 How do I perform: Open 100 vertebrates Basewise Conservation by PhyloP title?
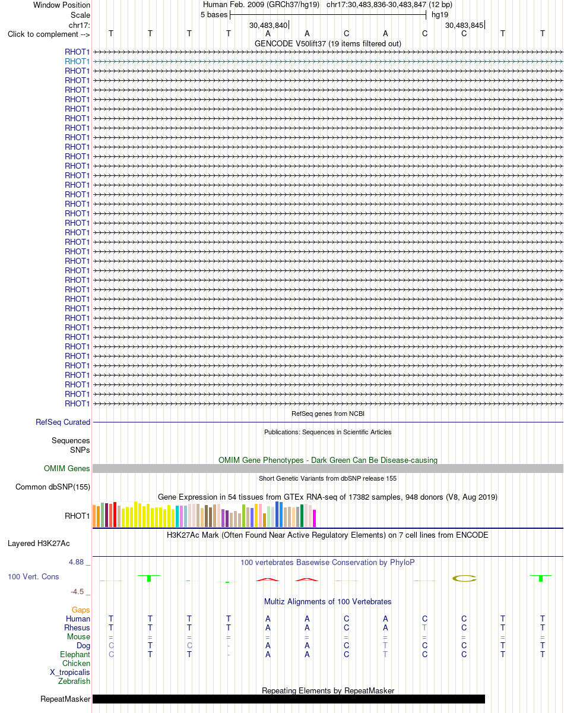[328, 562]
